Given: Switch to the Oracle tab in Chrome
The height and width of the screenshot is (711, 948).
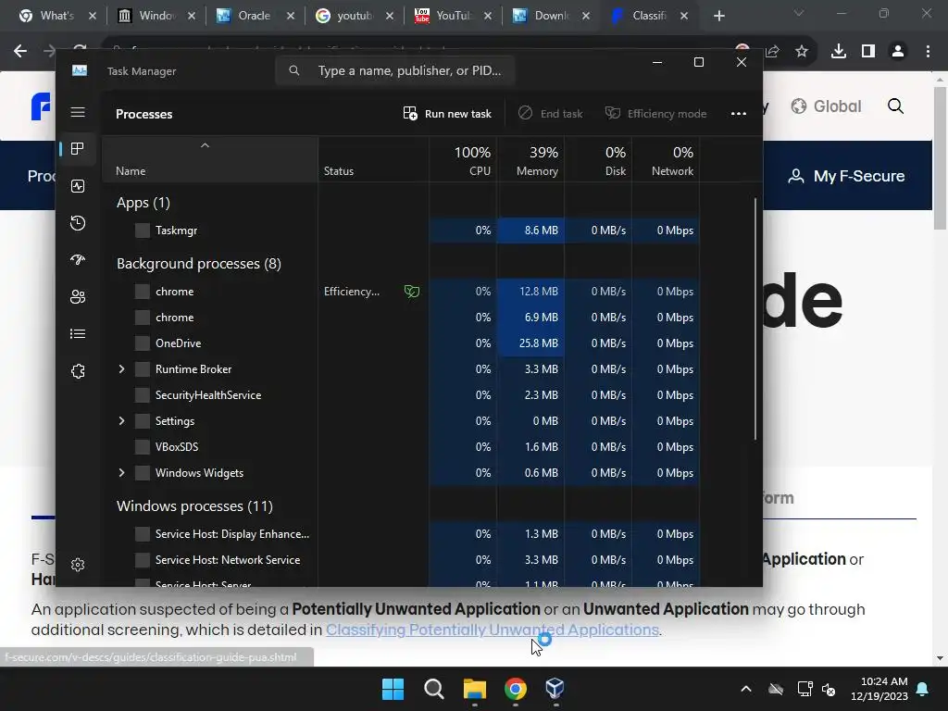Looking at the screenshot, I should (x=254, y=16).
